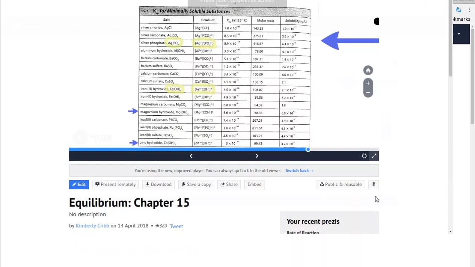Screen dimensions: 475x267
Task: Click the browser bookmarks dropdown arrow
Action: pyautogui.click(x=459, y=34)
